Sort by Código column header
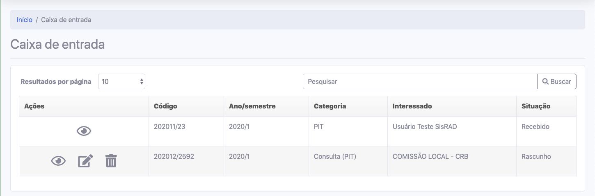Viewport: 595px width, 196px height. click(165, 106)
